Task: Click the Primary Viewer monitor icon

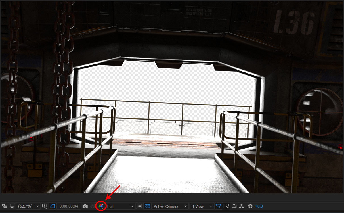Action: point(12,206)
